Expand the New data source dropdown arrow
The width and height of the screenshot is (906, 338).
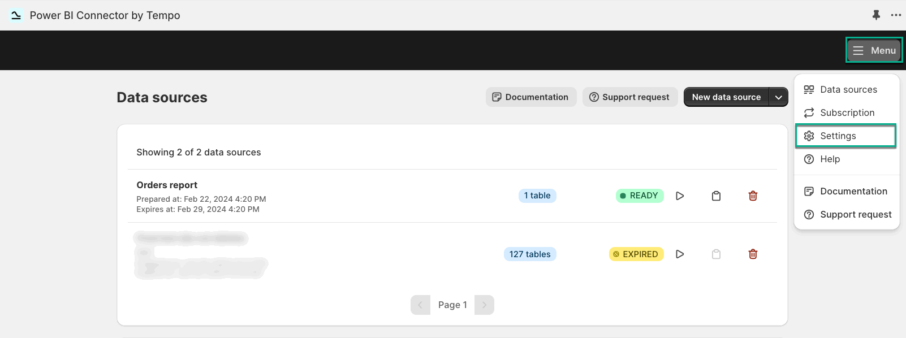pyautogui.click(x=779, y=97)
